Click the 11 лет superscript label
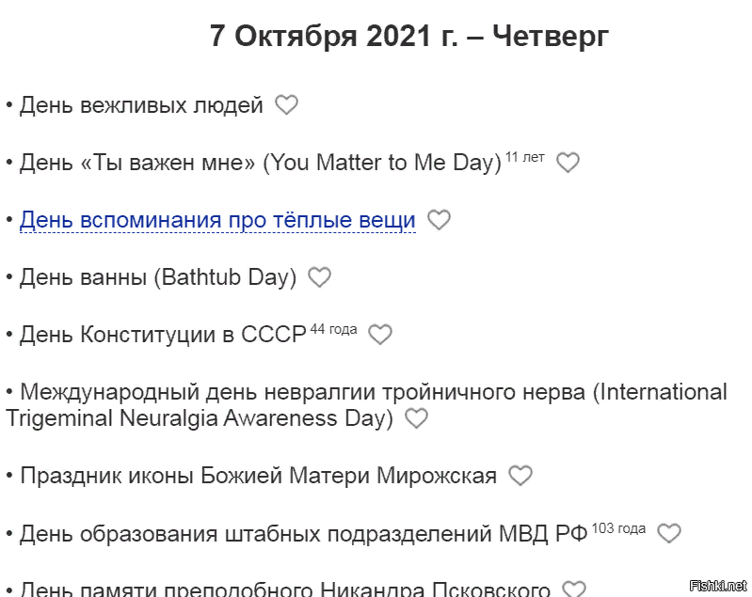752x597 pixels. point(524,157)
